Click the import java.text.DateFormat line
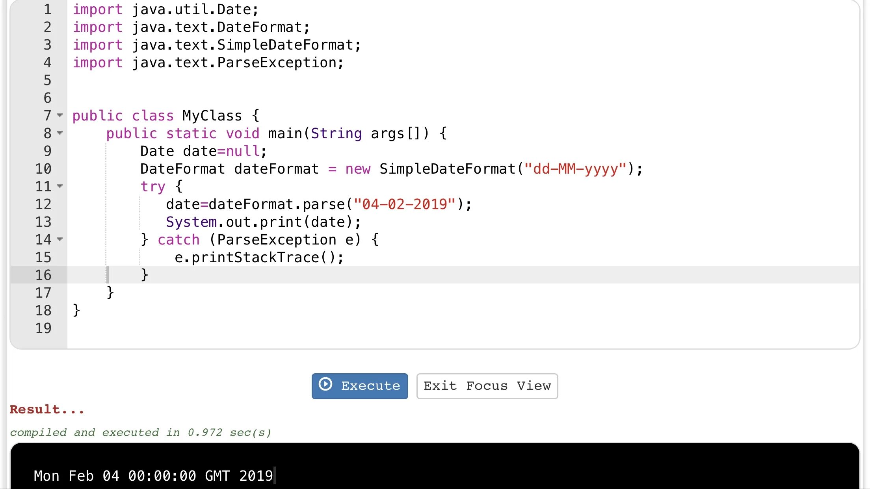The image size is (870, 489). tap(191, 27)
